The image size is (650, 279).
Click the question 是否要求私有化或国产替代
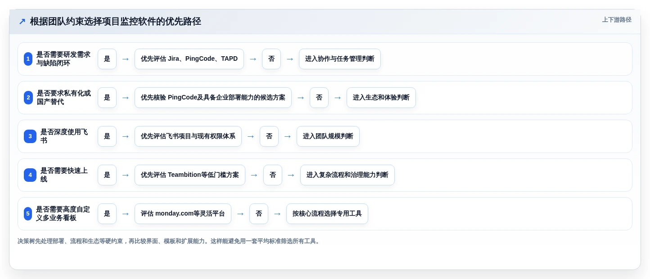coord(64,98)
